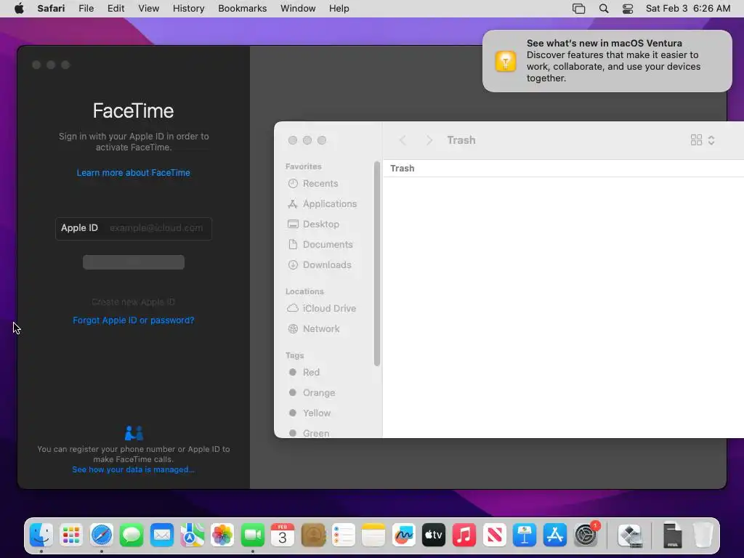Click the FaceTime icon in the Dock
This screenshot has width=744, height=558.
(252, 535)
